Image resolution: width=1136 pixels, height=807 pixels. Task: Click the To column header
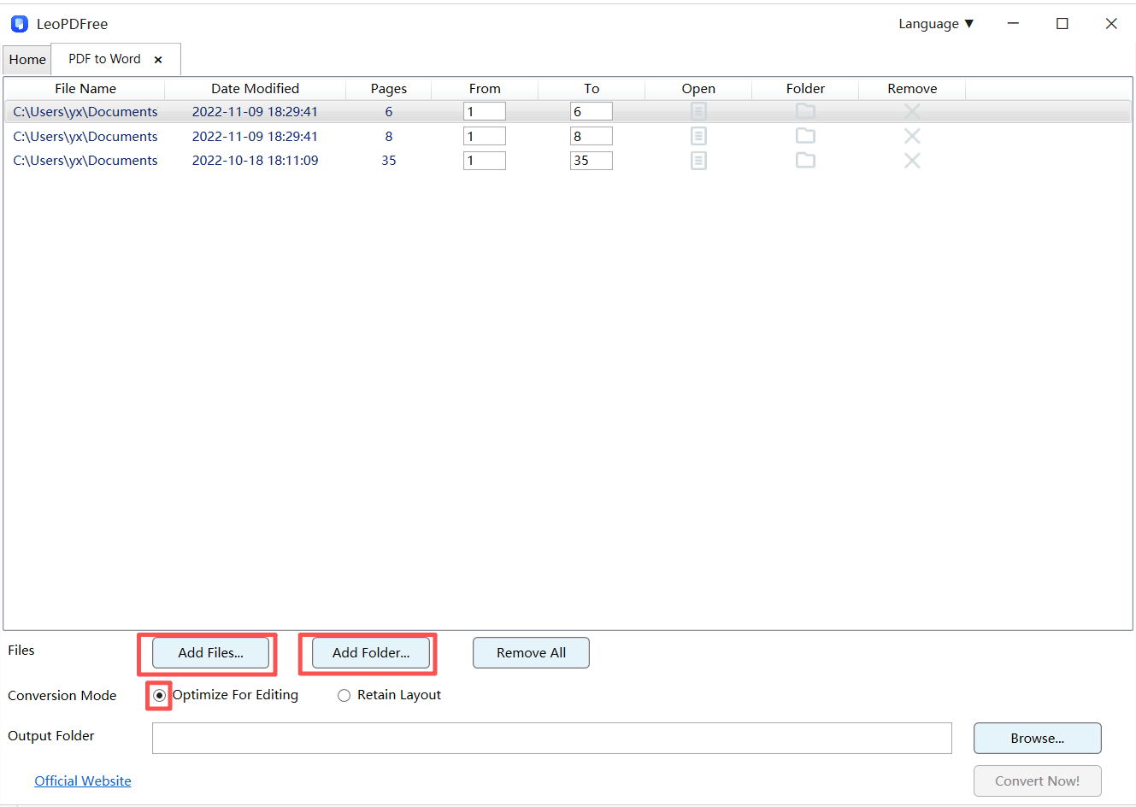pyautogui.click(x=592, y=89)
